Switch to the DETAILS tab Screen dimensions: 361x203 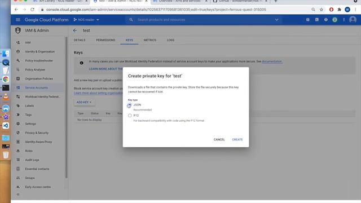[x=80, y=40]
